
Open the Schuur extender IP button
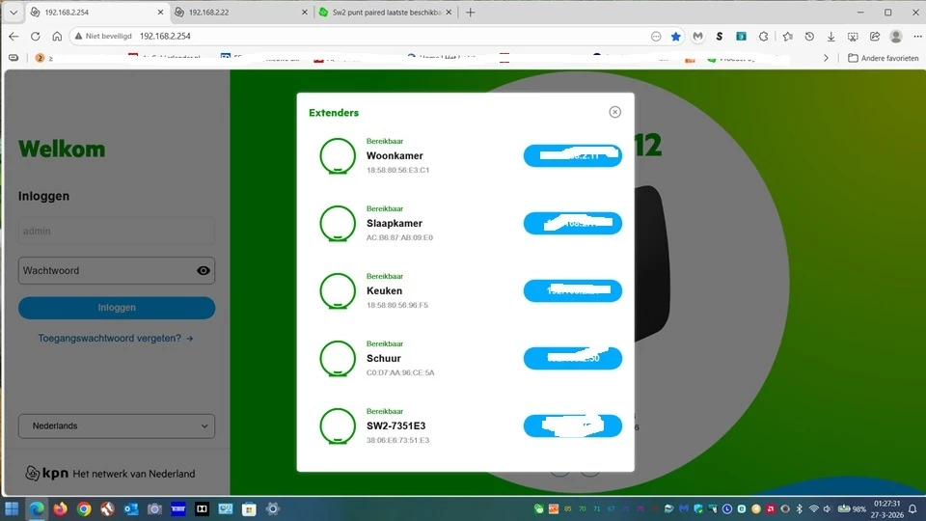click(x=572, y=358)
